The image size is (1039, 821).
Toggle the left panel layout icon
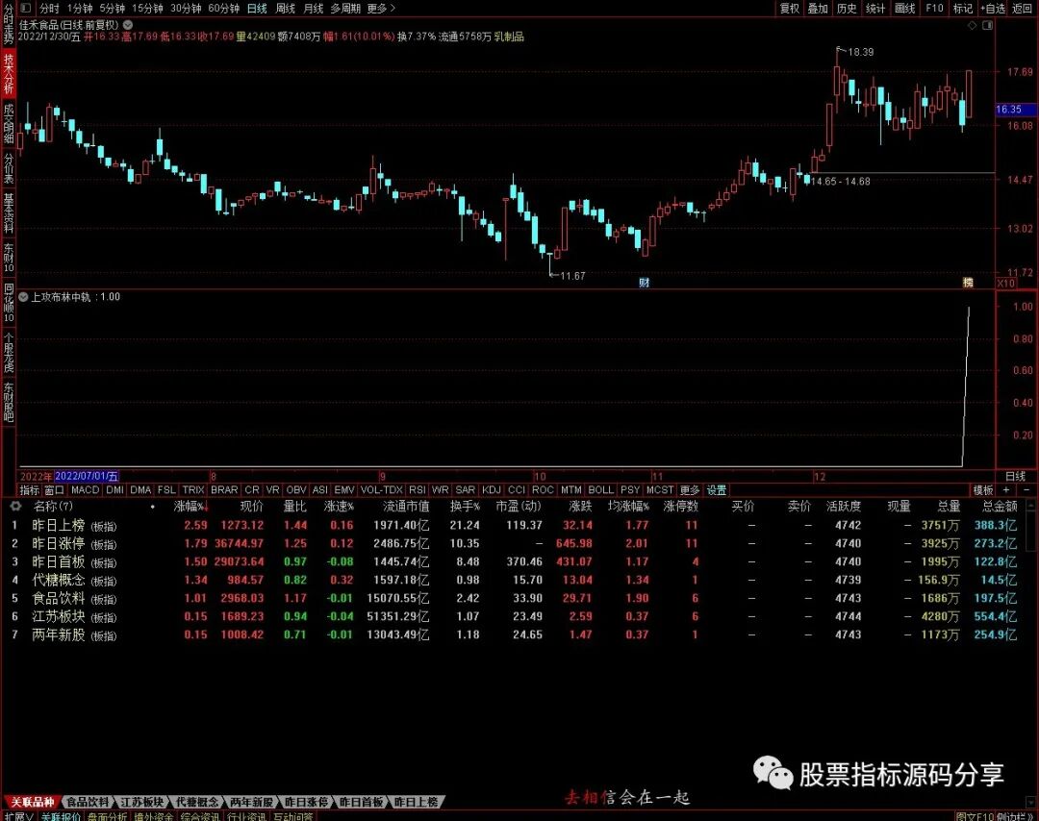[x=25, y=8]
